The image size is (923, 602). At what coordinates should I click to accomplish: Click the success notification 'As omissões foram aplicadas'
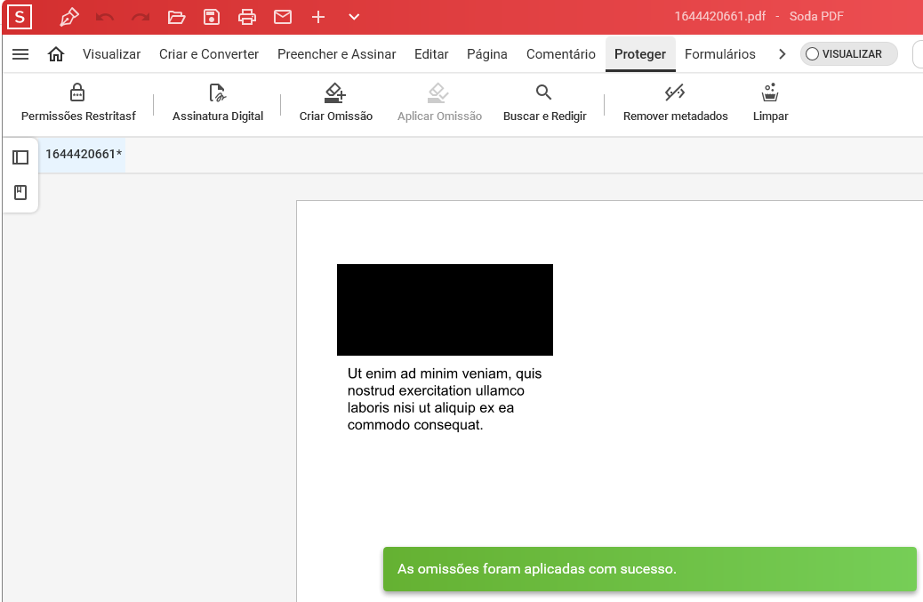coord(650,569)
